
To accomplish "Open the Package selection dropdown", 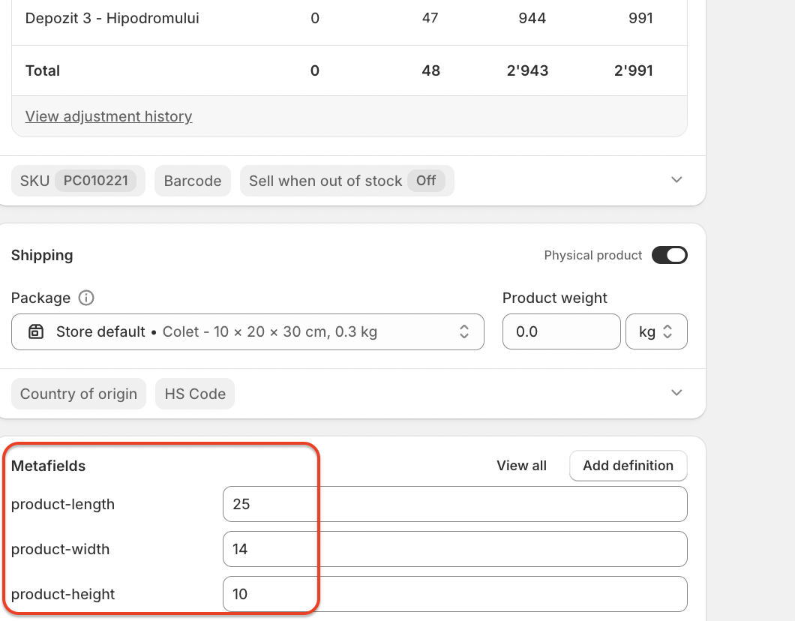I will click(247, 331).
